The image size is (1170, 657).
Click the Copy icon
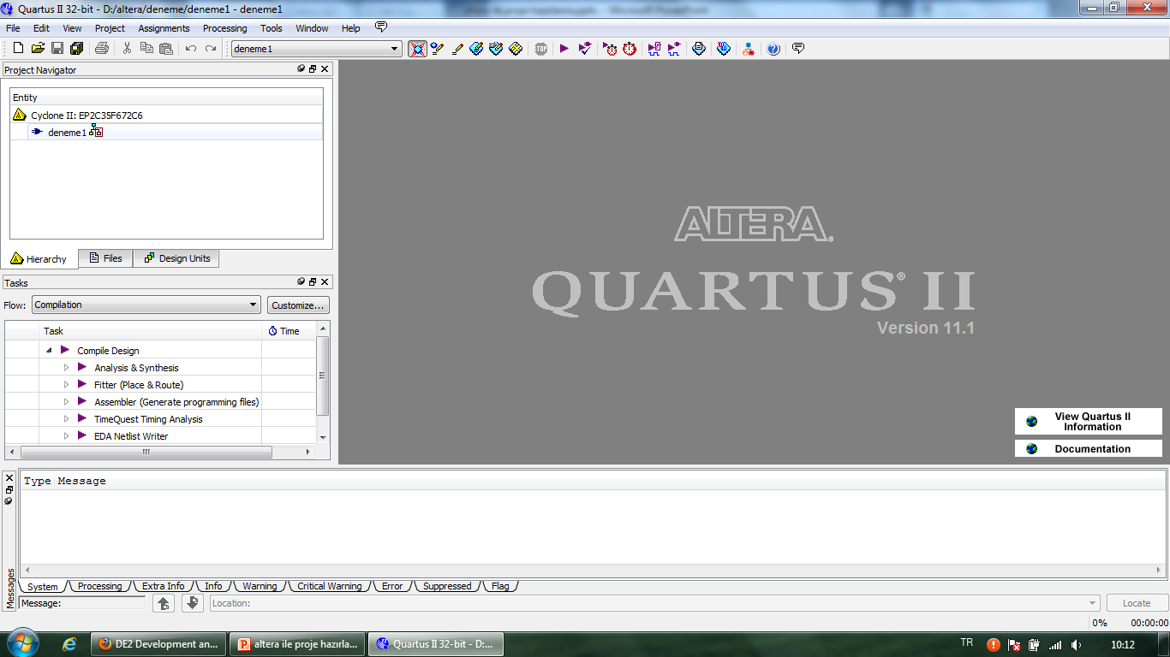tap(147, 49)
